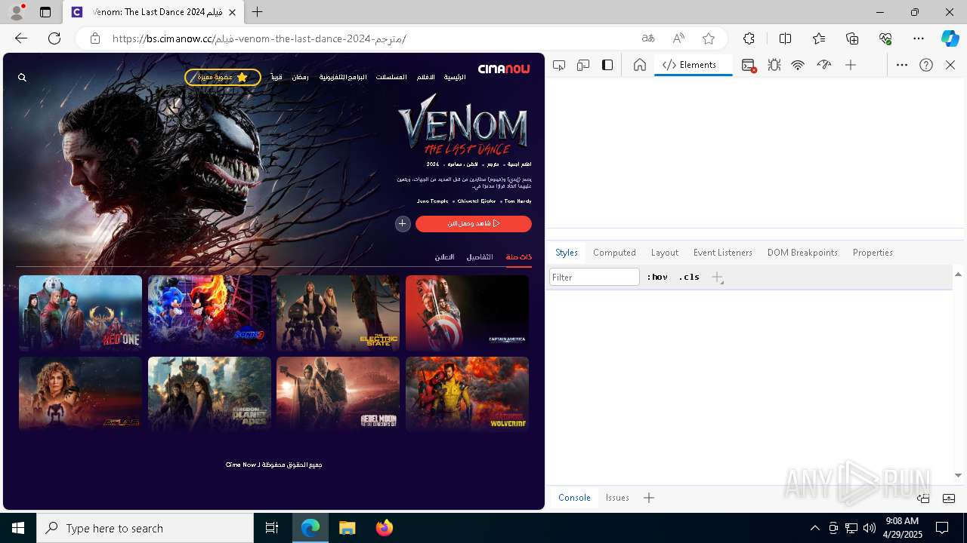Click the browser address bar URL
Screen dimensions: 967x543
(259, 38)
